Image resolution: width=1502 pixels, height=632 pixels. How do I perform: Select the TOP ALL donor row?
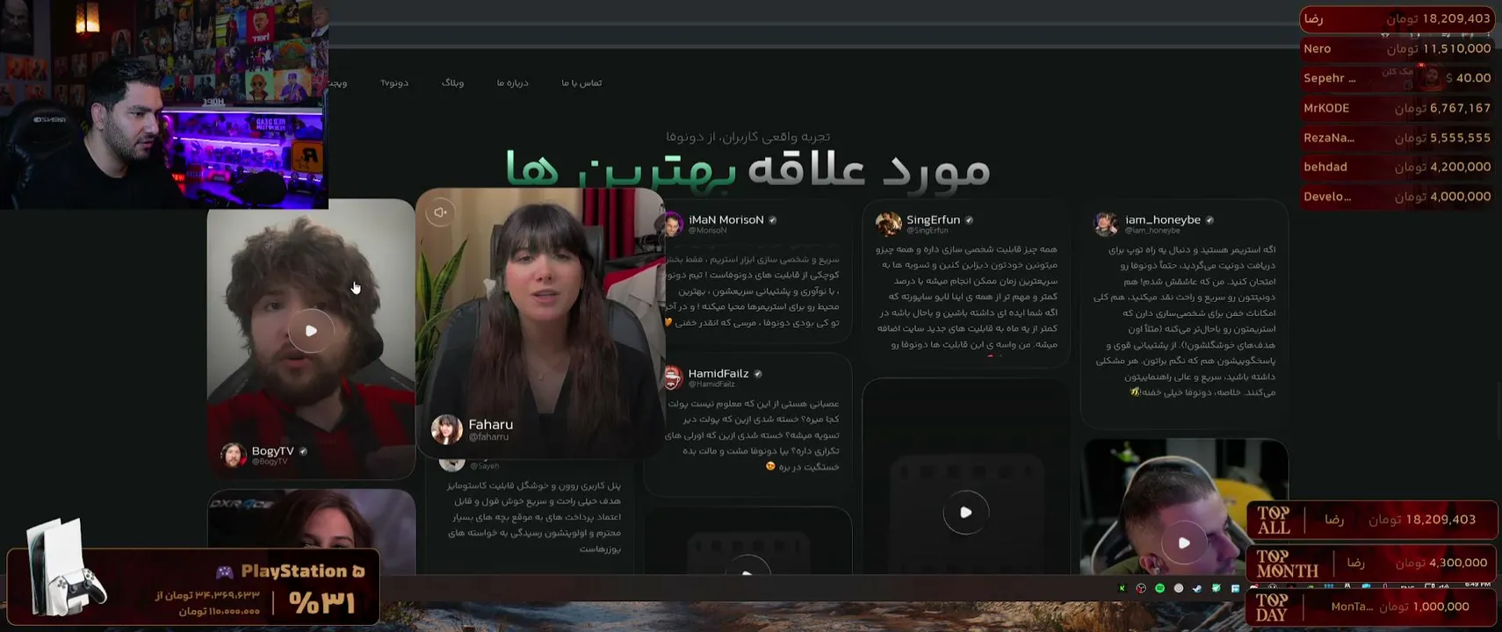(1372, 520)
